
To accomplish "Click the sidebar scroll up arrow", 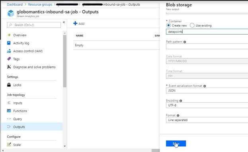I will click(x=65, y=33).
